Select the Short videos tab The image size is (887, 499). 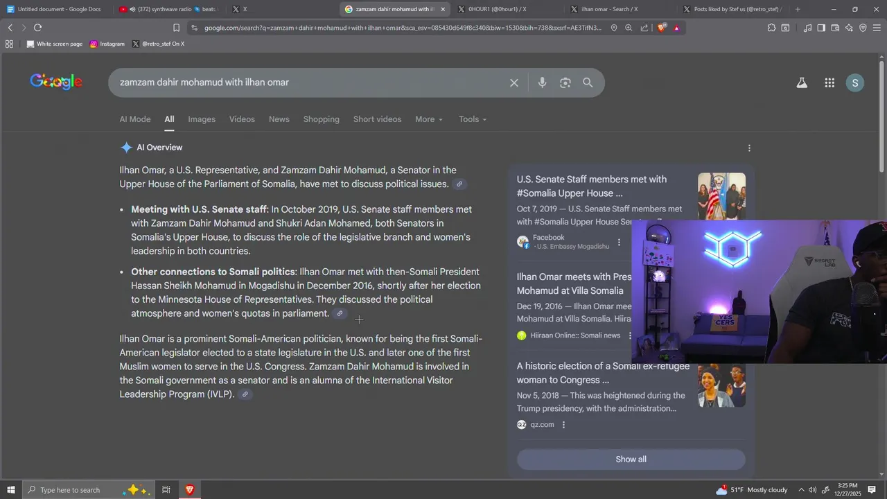[377, 119]
